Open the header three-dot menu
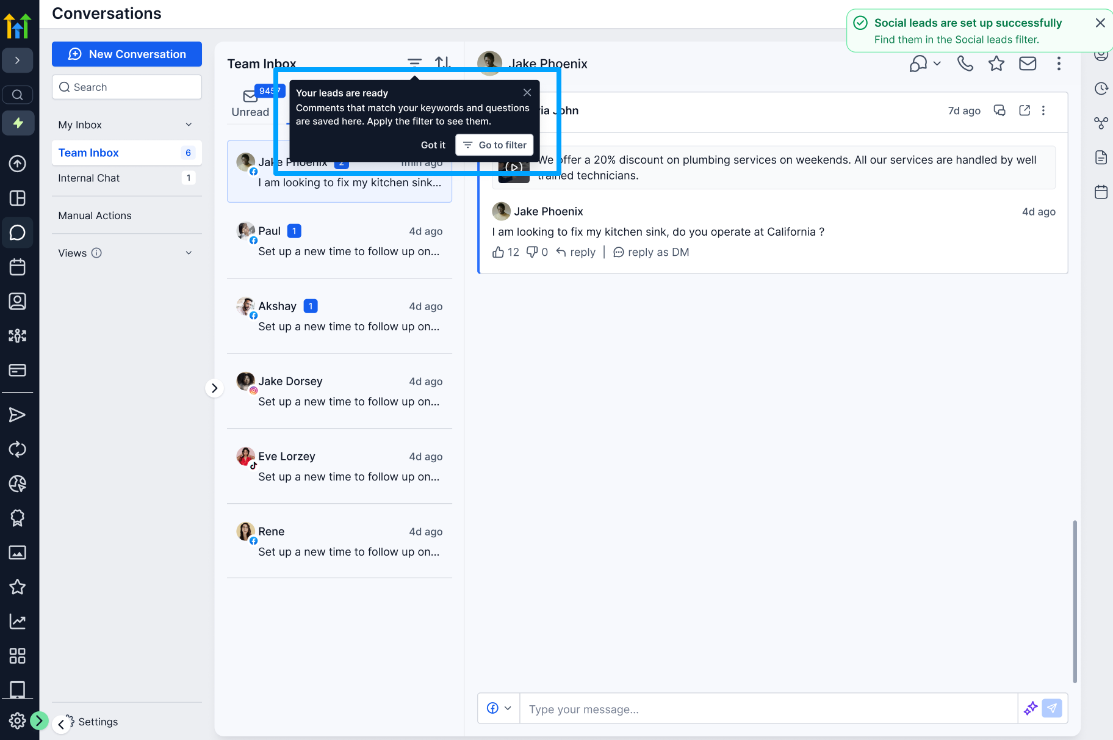Image resolution: width=1113 pixels, height=740 pixels. (x=1059, y=63)
